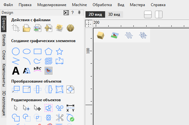Select the Draw Ellipse tool
Image resolution: width=189 pixels, height=125 pixels.
27,51
